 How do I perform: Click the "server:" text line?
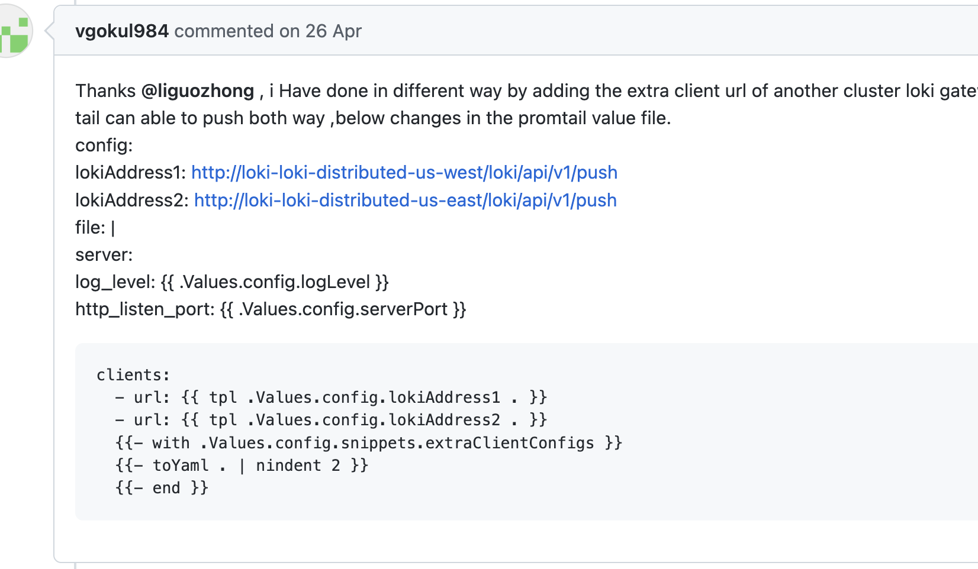[104, 255]
